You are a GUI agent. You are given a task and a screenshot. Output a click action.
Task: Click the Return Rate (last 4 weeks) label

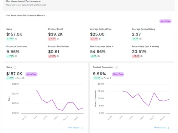(145, 46)
